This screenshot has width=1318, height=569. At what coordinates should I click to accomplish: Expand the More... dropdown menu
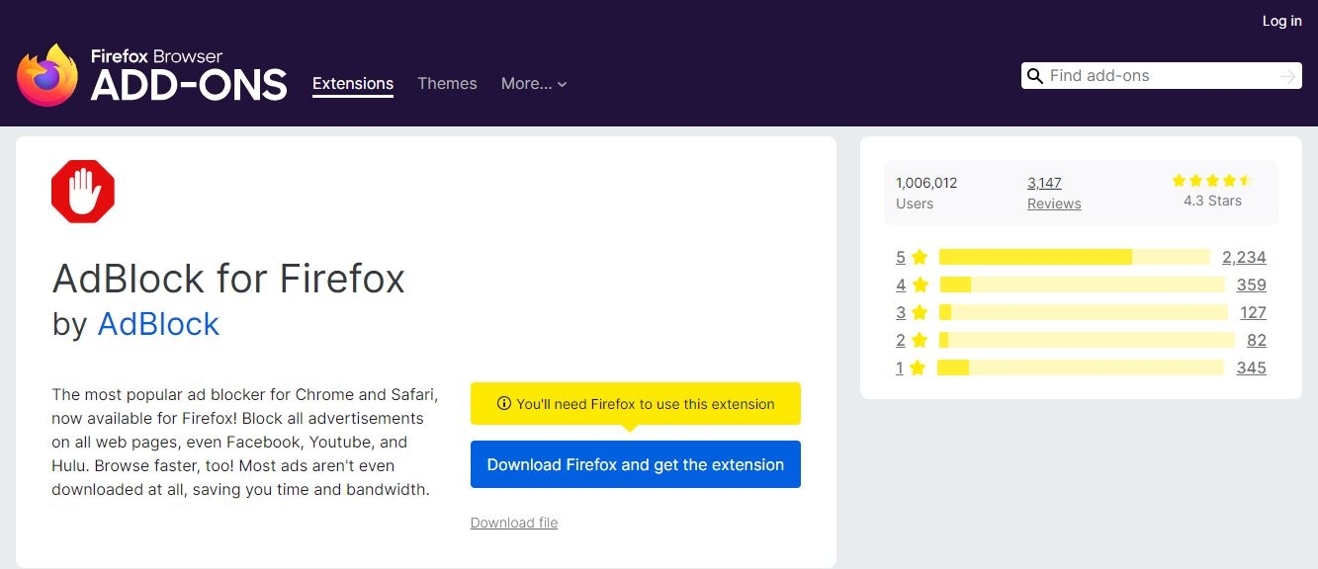[534, 84]
